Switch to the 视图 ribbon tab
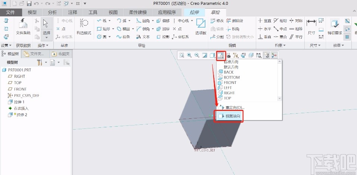This screenshot has height=175, width=357. 113,13
